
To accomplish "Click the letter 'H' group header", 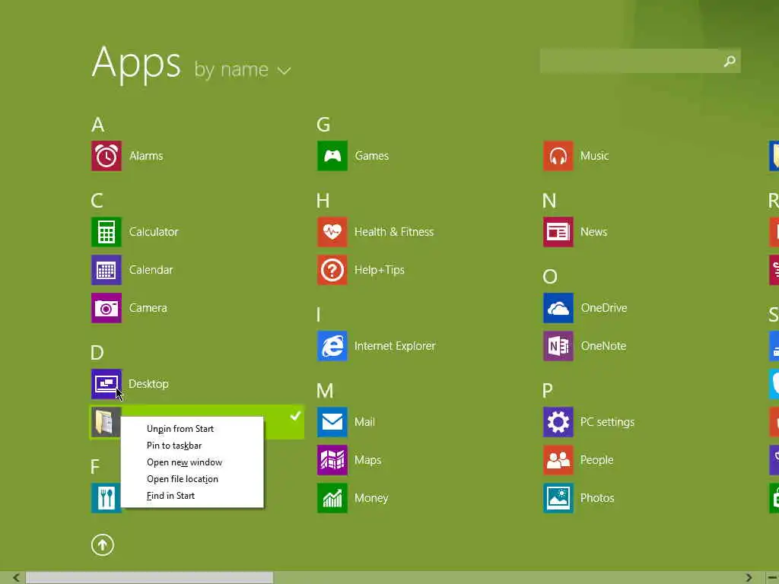I will [x=323, y=201].
